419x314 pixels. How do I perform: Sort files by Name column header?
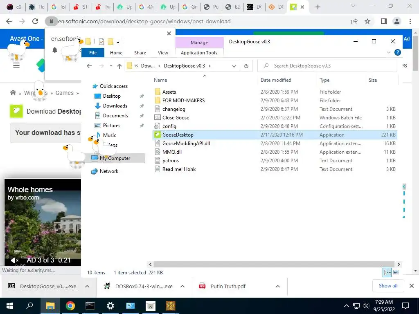point(160,80)
